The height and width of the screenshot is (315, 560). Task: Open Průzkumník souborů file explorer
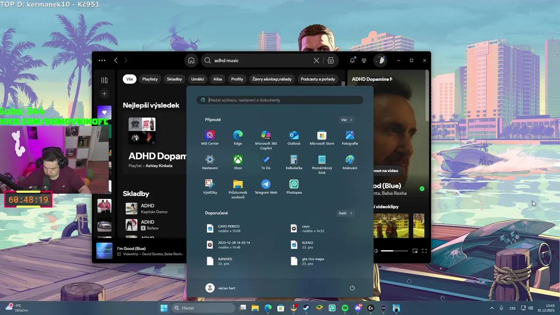tap(238, 189)
